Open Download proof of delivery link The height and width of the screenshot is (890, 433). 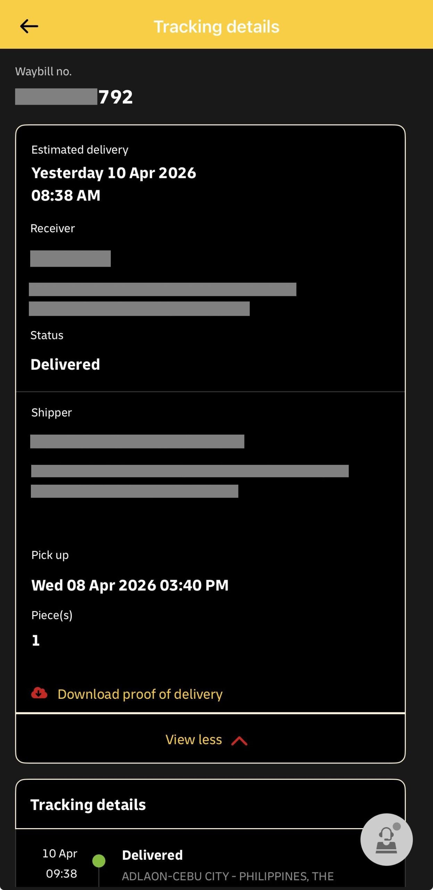(x=140, y=694)
